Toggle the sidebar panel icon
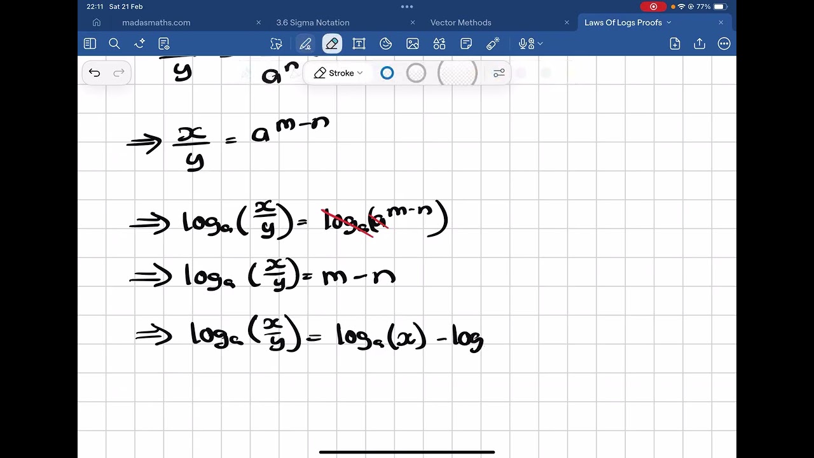Screen dimensions: 814x458 click(x=90, y=44)
